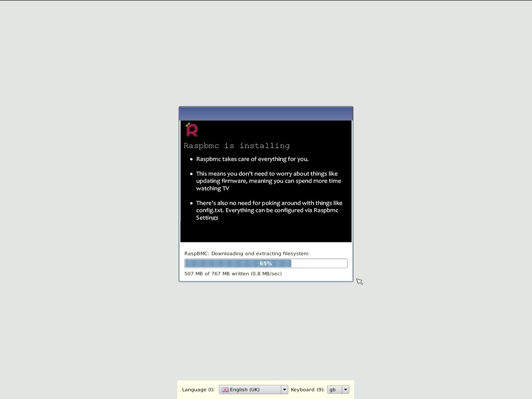This screenshot has height=399, width=532.
Task: Open the Keyboard layout dropdown showing gb
Action: 338,390
